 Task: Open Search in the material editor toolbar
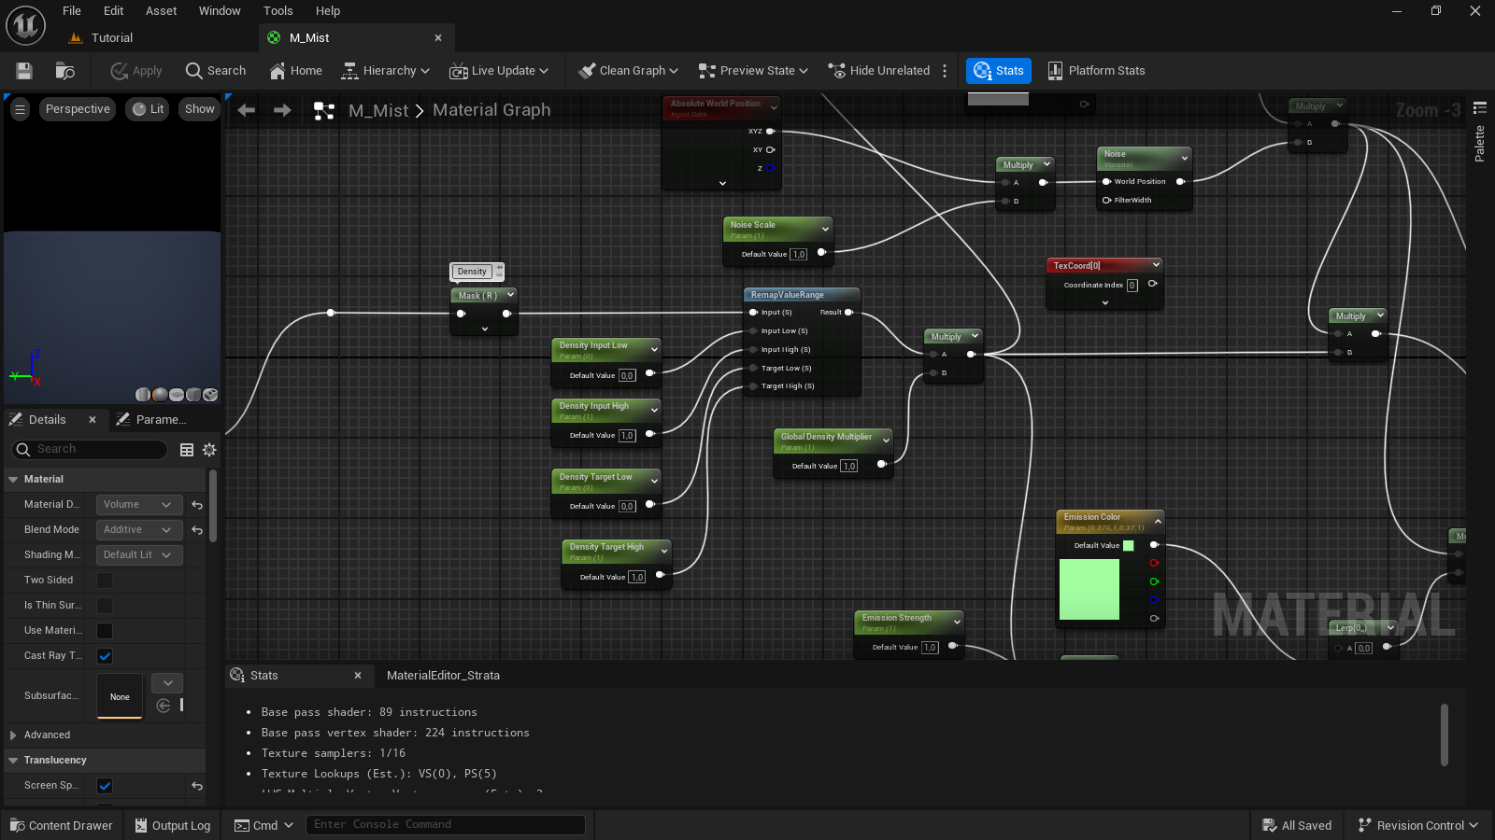[216, 71]
